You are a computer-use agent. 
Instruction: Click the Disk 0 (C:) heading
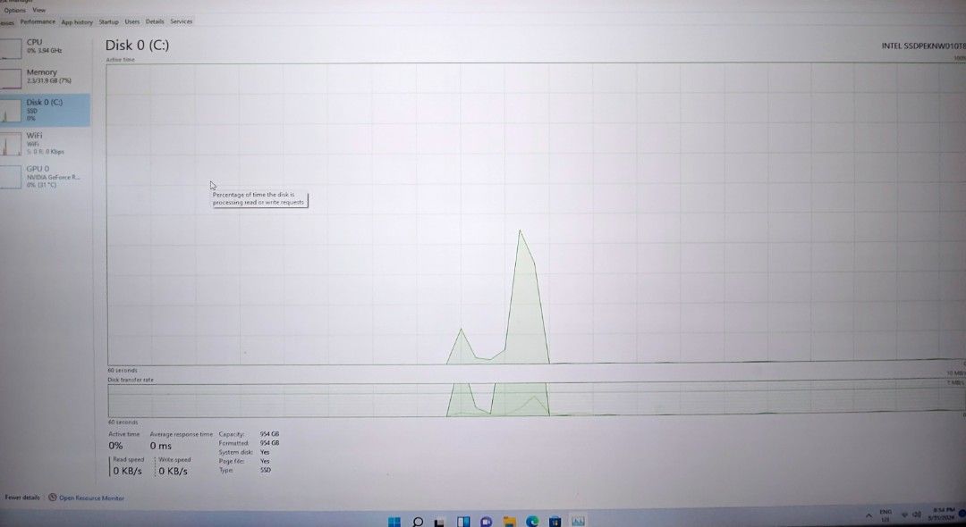(x=137, y=45)
